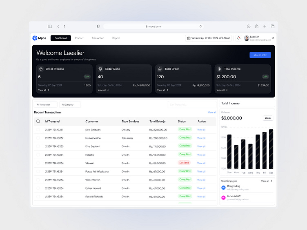Toggle the browser sidebar icon

pos(50,27)
